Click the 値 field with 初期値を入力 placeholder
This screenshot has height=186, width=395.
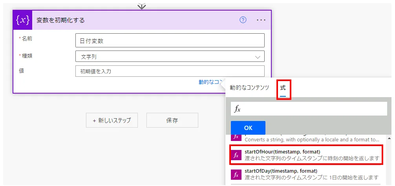(170, 71)
